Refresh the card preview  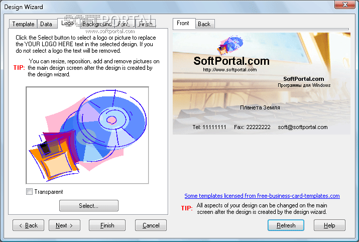tap(286, 225)
